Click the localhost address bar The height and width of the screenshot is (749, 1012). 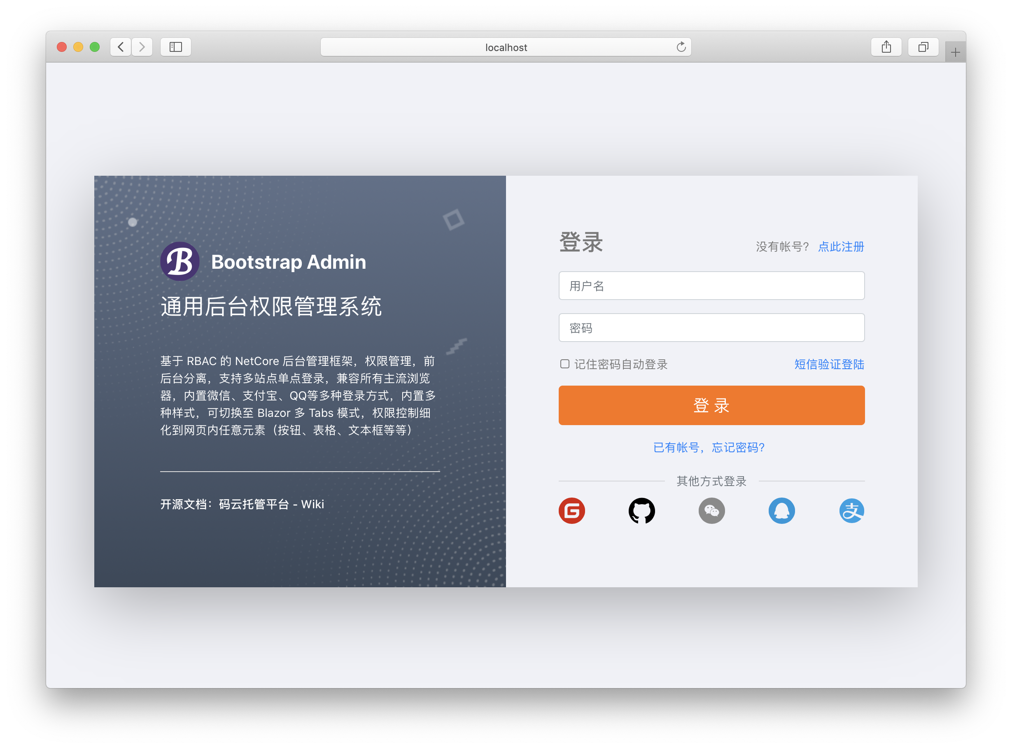[505, 47]
